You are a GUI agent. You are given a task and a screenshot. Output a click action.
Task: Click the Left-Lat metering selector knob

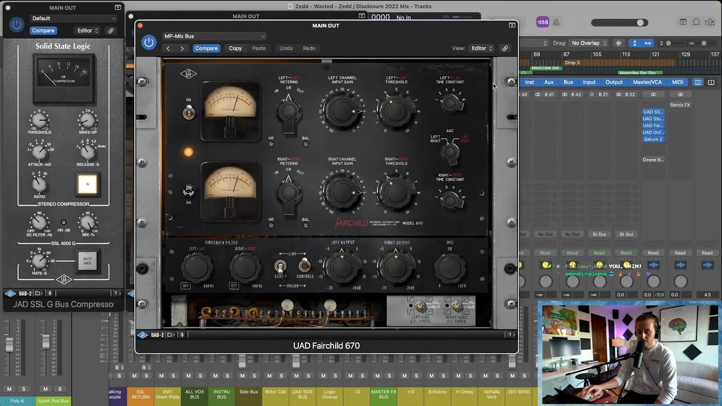(x=288, y=111)
